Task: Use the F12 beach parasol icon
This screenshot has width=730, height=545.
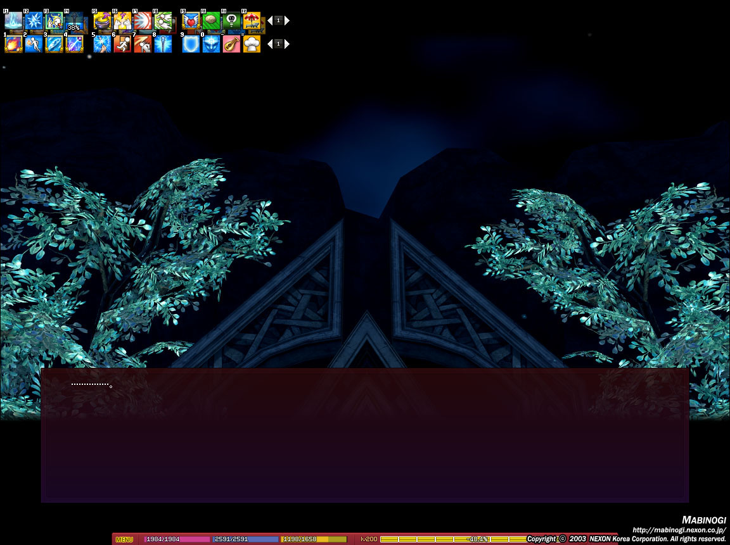Action: [252, 21]
